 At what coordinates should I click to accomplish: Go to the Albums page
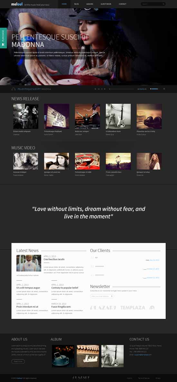coord(90,4)
